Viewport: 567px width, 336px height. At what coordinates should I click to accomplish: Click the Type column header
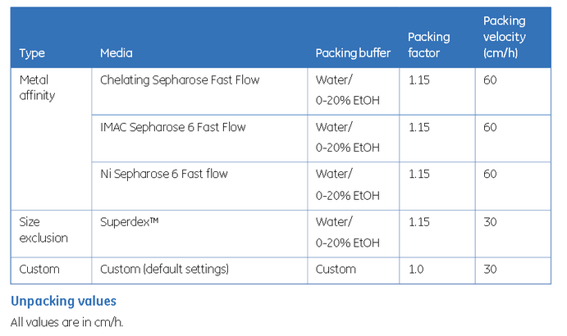coord(32,53)
